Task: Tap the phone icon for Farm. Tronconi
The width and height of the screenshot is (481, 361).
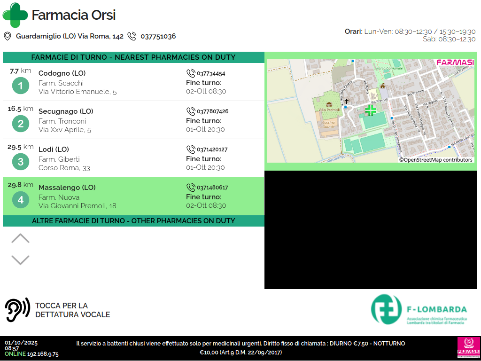Action: 191,111
